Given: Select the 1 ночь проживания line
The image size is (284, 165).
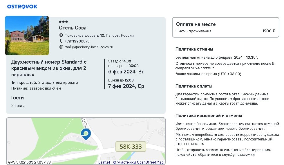Looking at the screenshot, I should point(193,31).
